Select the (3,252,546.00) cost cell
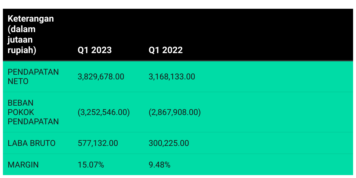The height and width of the screenshot is (178, 356). click(x=104, y=112)
